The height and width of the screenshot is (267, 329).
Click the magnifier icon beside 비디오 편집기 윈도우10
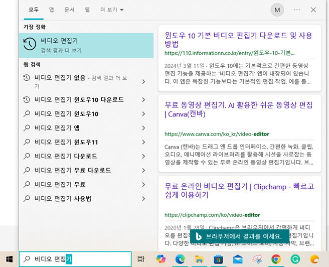coord(27,113)
